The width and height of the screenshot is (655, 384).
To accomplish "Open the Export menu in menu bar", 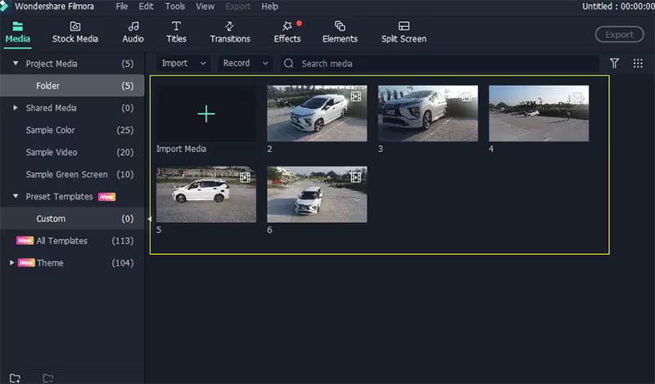I will point(238,7).
